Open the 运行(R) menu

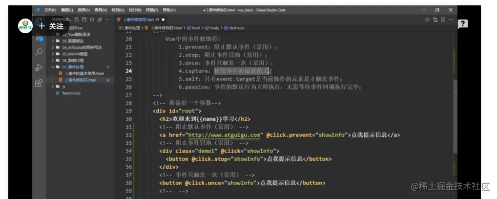[x=135, y=10]
